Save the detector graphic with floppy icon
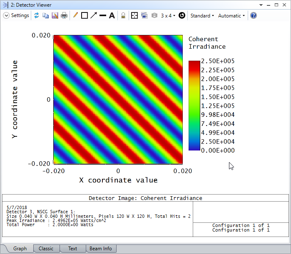Viewport: 291px width, 254px height. [55, 15]
